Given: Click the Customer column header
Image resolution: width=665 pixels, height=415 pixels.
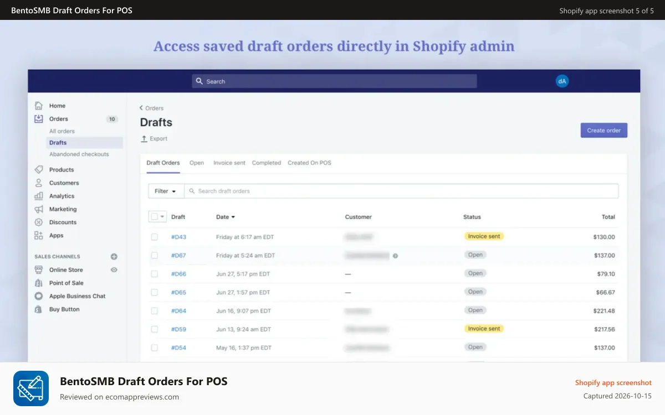Looking at the screenshot, I should point(358,217).
